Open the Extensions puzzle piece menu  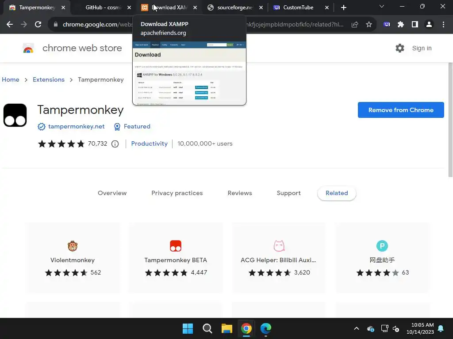coord(401,25)
